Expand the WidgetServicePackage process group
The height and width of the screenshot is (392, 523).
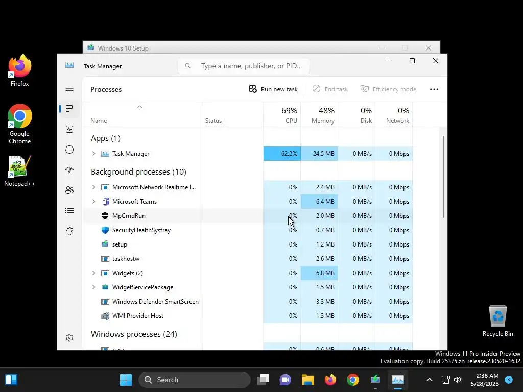click(94, 287)
